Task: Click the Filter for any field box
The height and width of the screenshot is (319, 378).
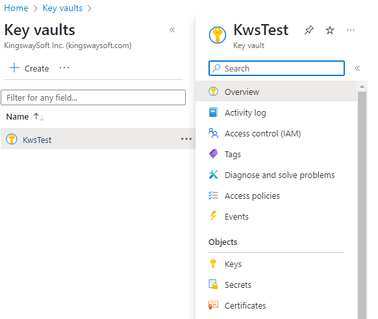Action: click(94, 97)
